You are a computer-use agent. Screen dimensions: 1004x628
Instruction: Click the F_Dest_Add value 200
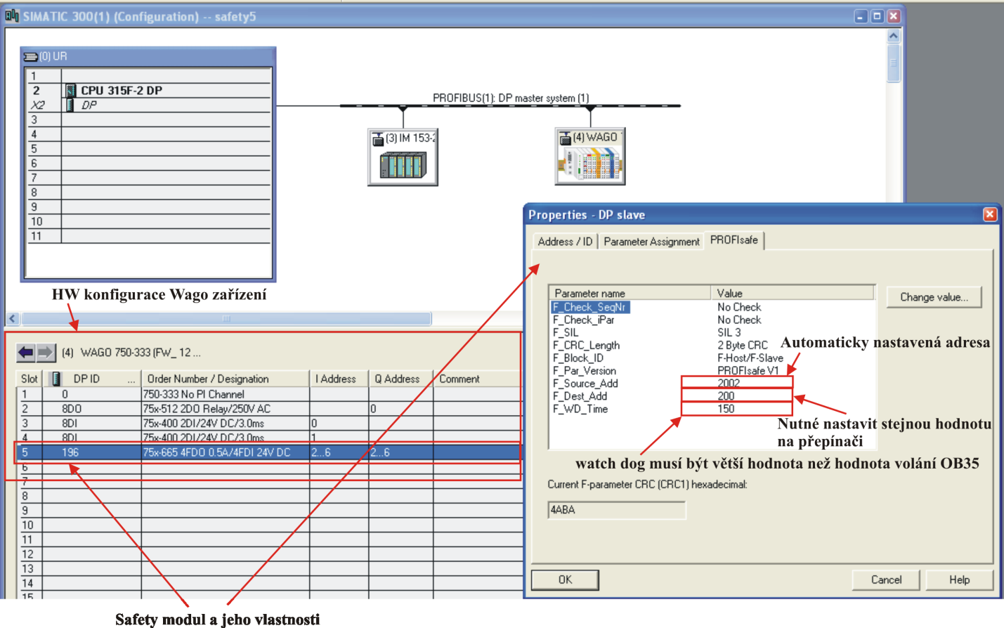point(726,395)
